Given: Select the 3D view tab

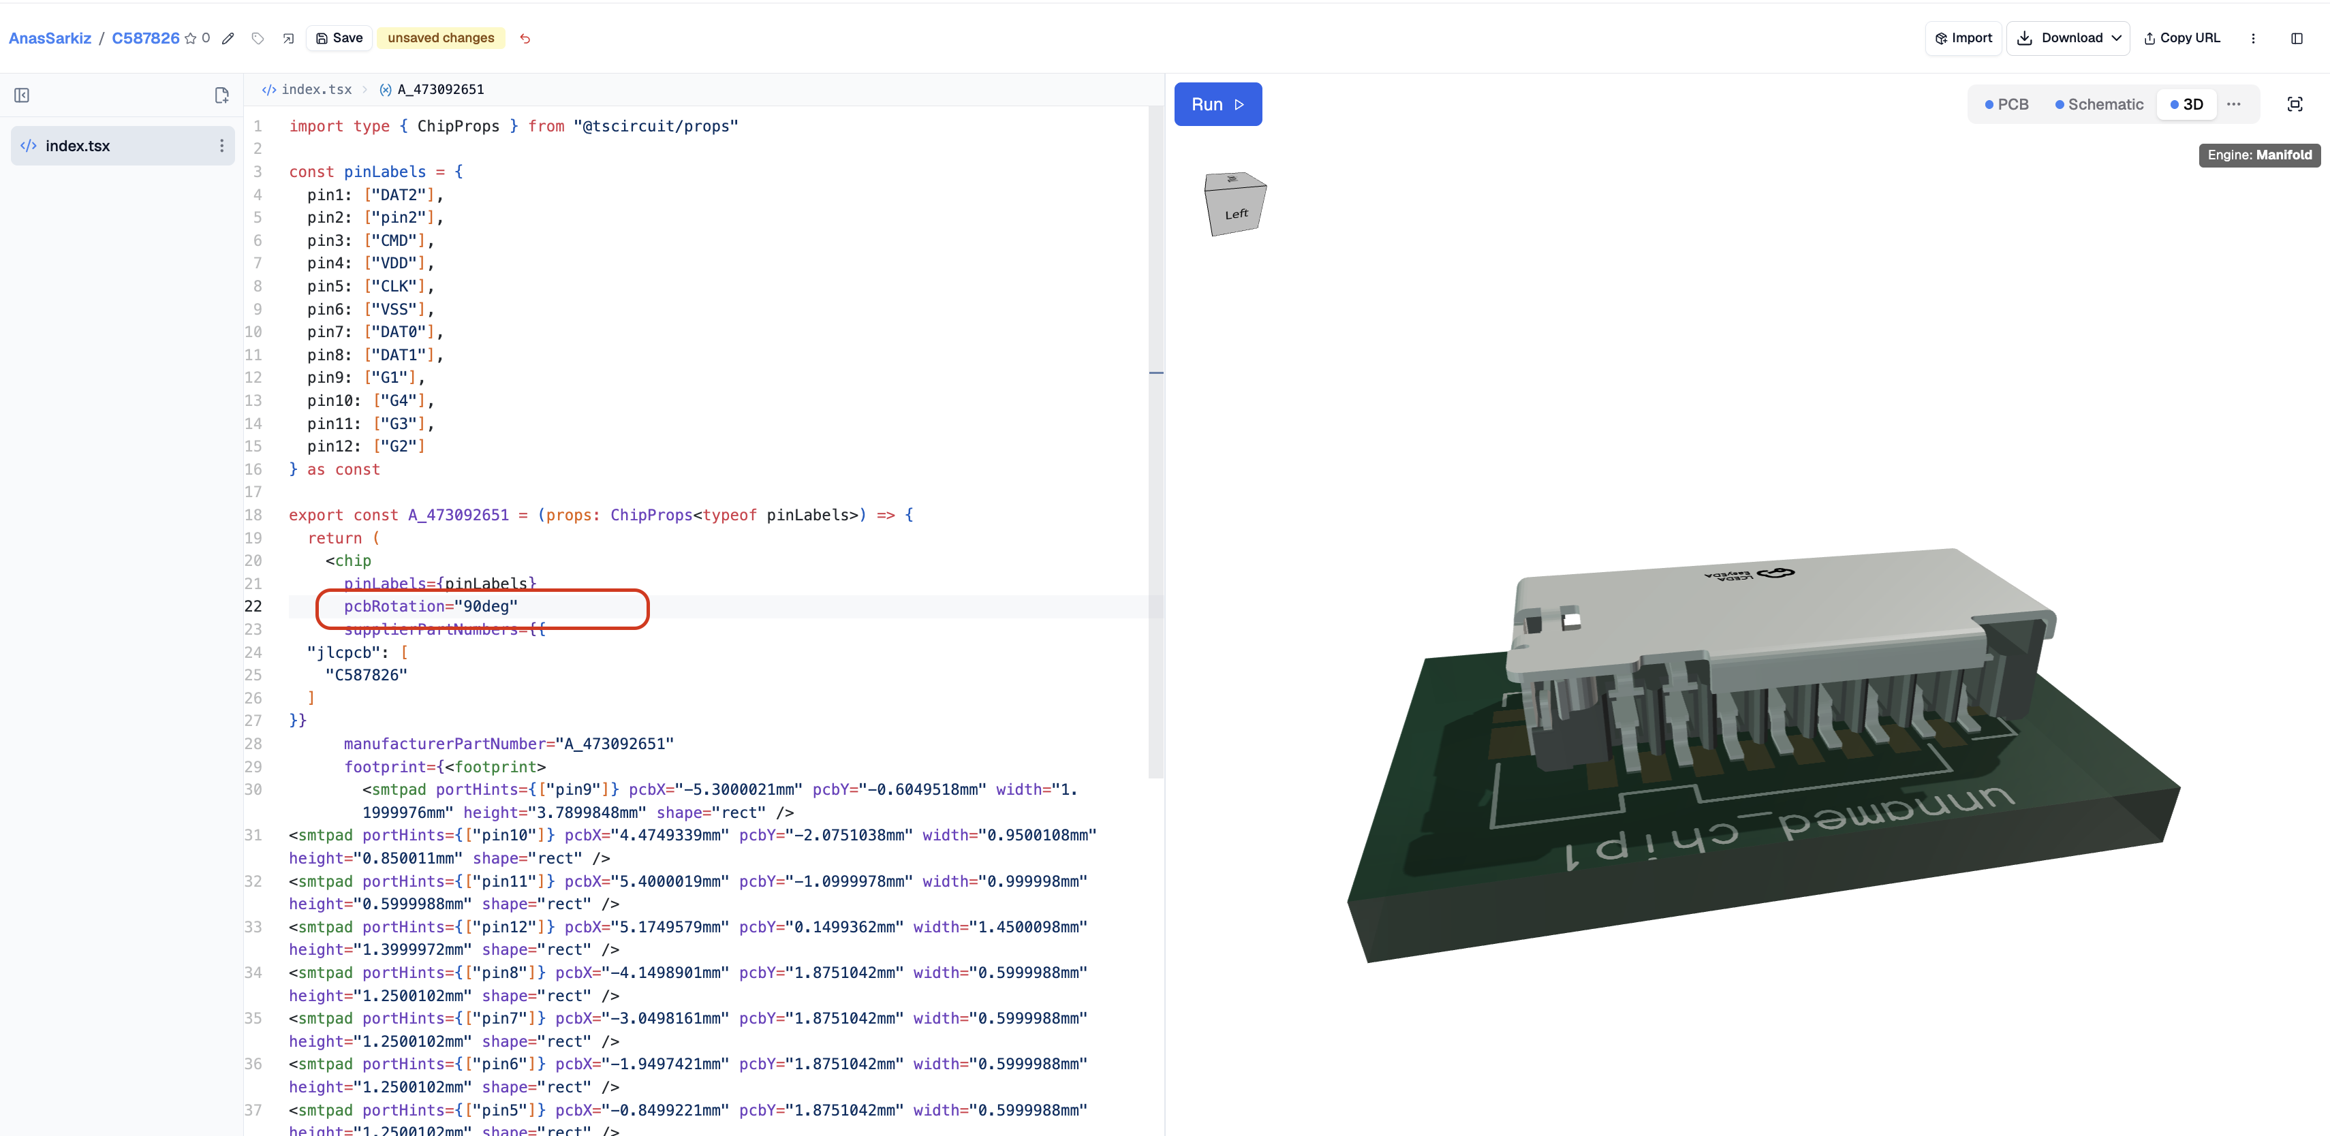Looking at the screenshot, I should pos(2186,104).
